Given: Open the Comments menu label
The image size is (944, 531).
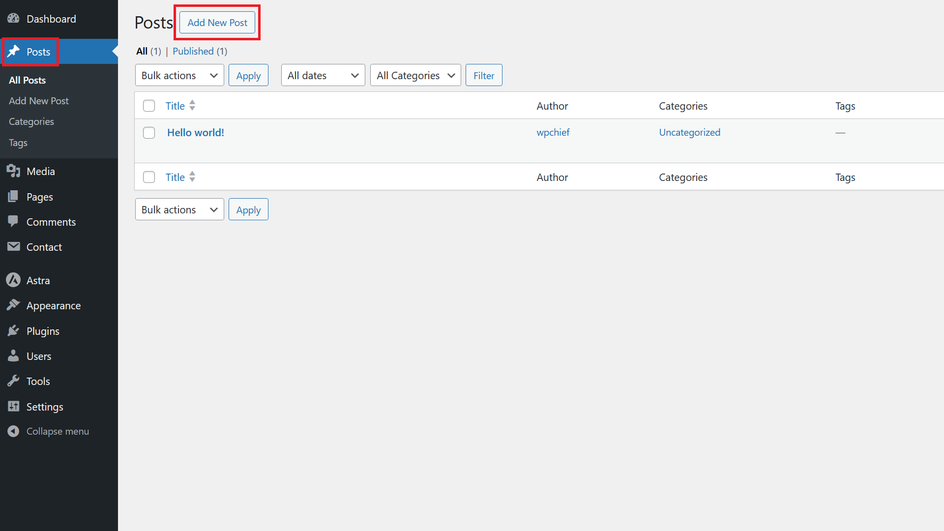Looking at the screenshot, I should point(51,222).
